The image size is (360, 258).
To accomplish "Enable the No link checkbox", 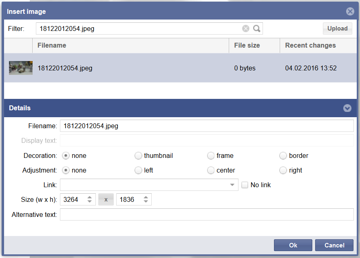I will pyautogui.click(x=245, y=185).
